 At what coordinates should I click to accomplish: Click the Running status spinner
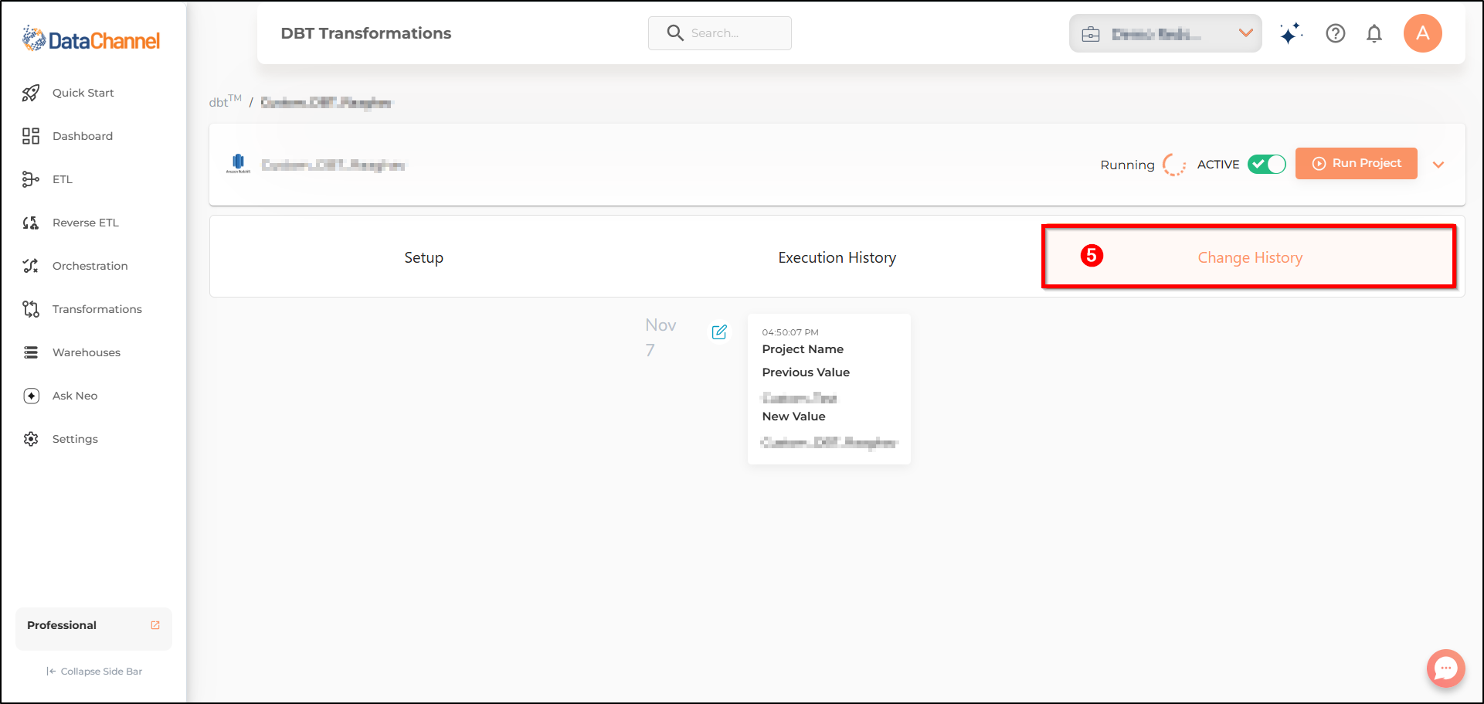1174,165
